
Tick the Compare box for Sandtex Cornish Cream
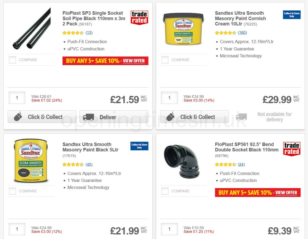click(165, 60)
